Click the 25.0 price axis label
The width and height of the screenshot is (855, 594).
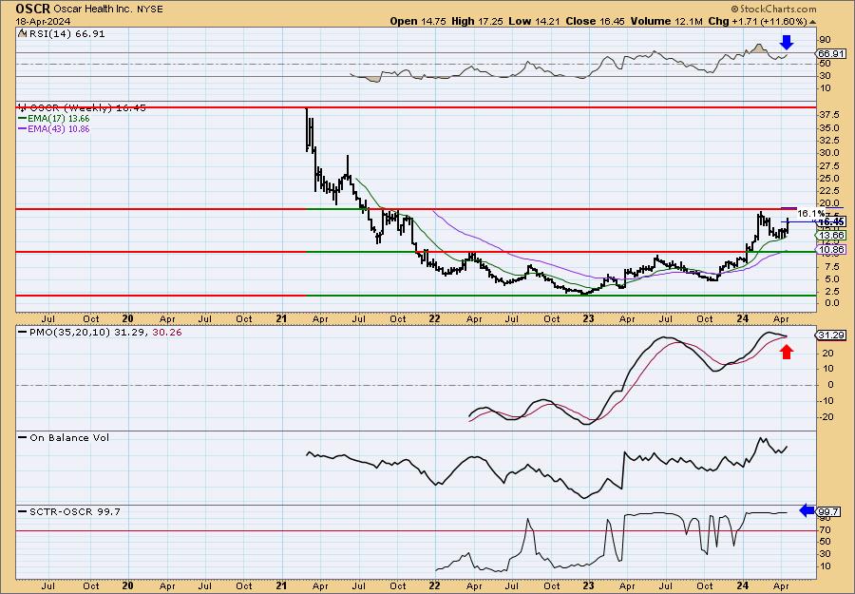[828, 178]
